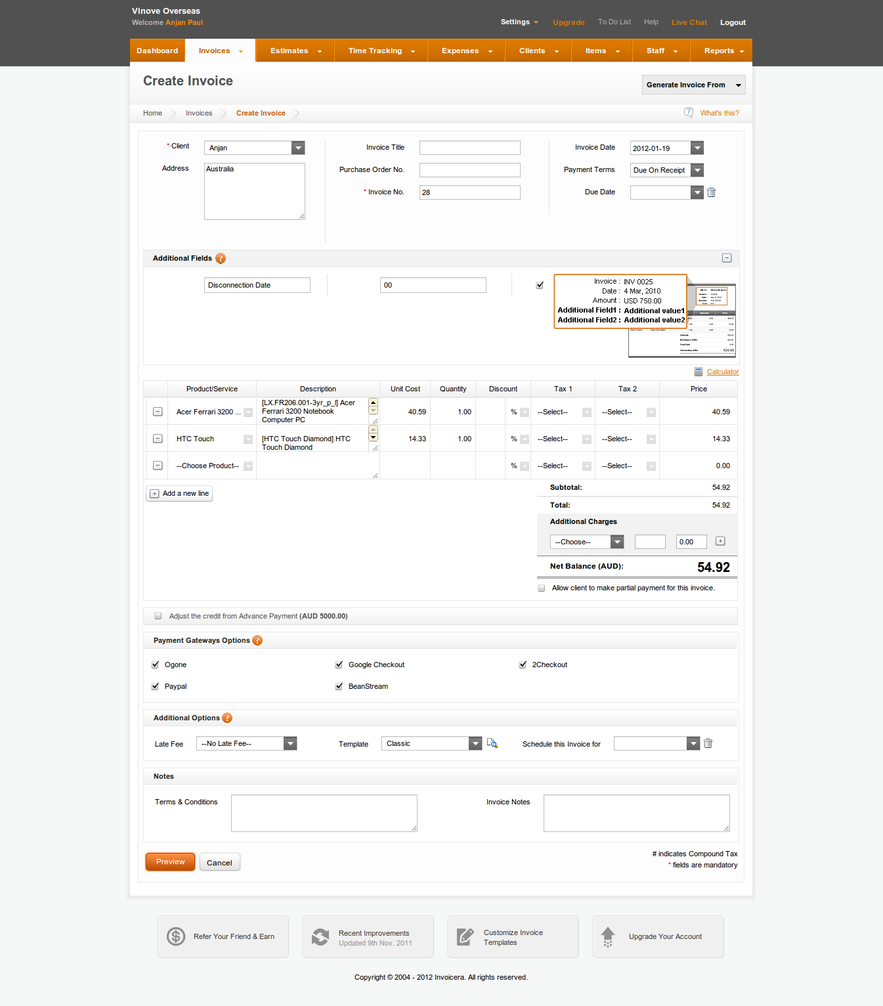Click the What's this help bubble icon

pos(689,113)
